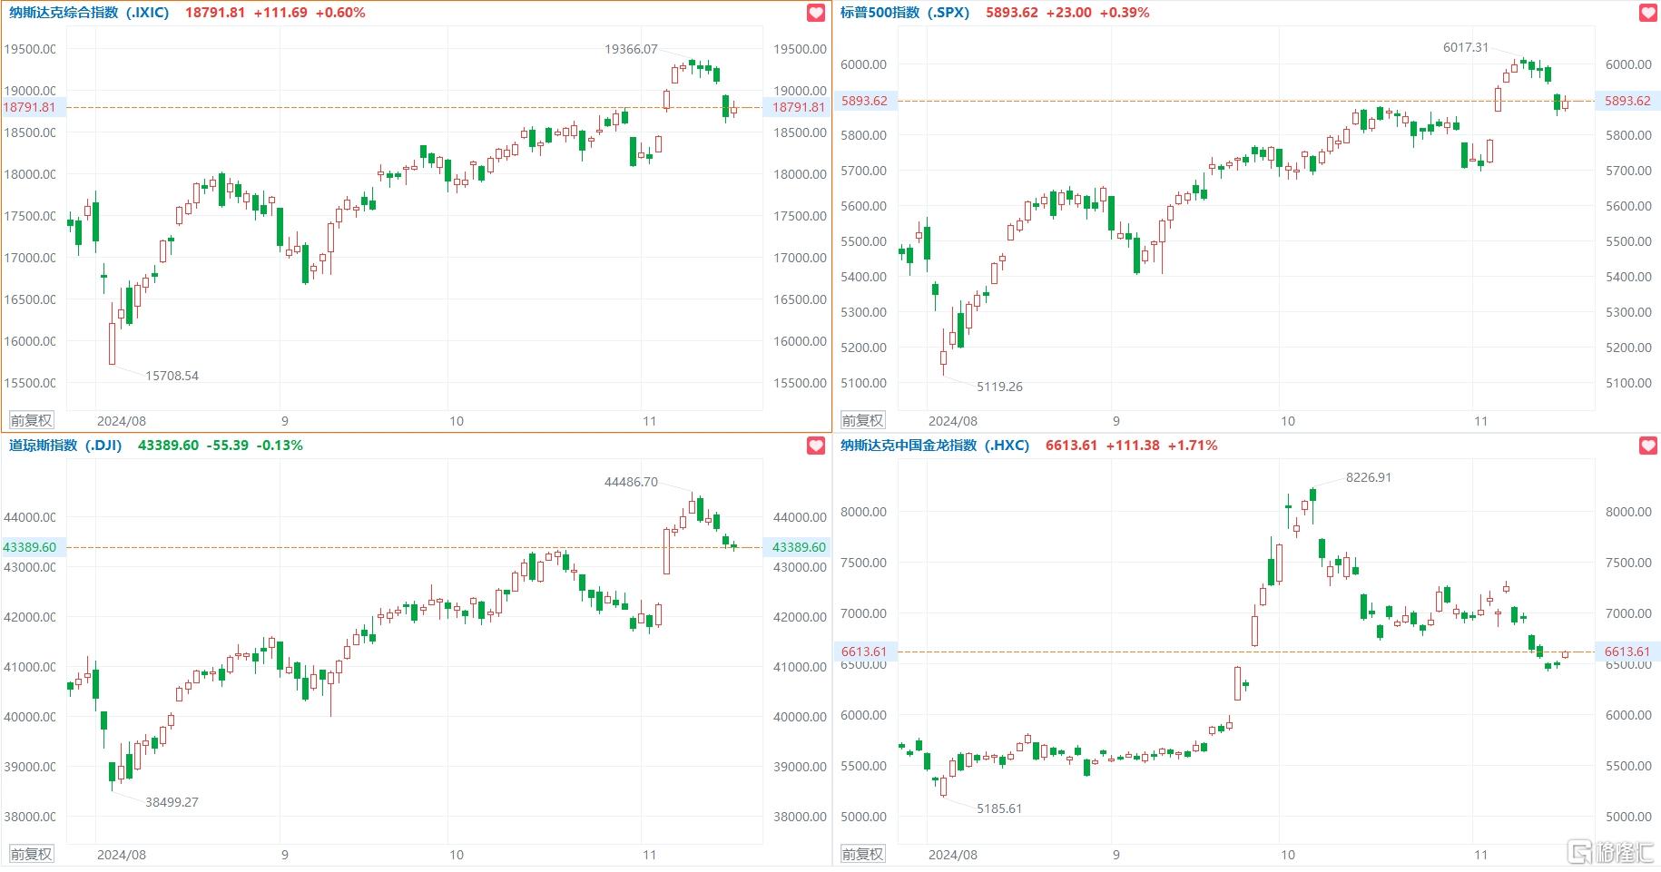The height and width of the screenshot is (872, 1661).
Task: Click the 18791.81 price in the .IXIC header
Action: [x=215, y=13]
